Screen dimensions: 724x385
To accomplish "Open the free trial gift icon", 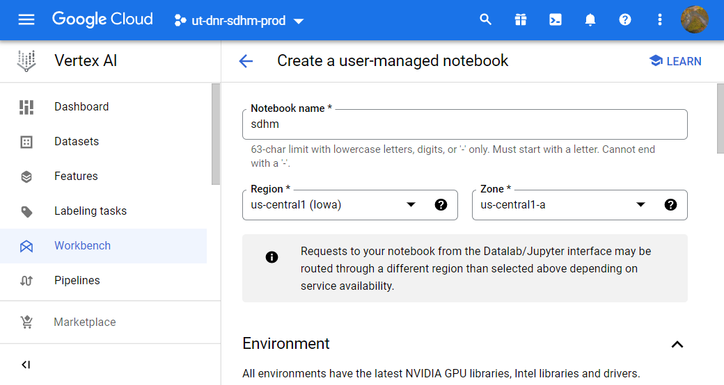I will (x=521, y=19).
